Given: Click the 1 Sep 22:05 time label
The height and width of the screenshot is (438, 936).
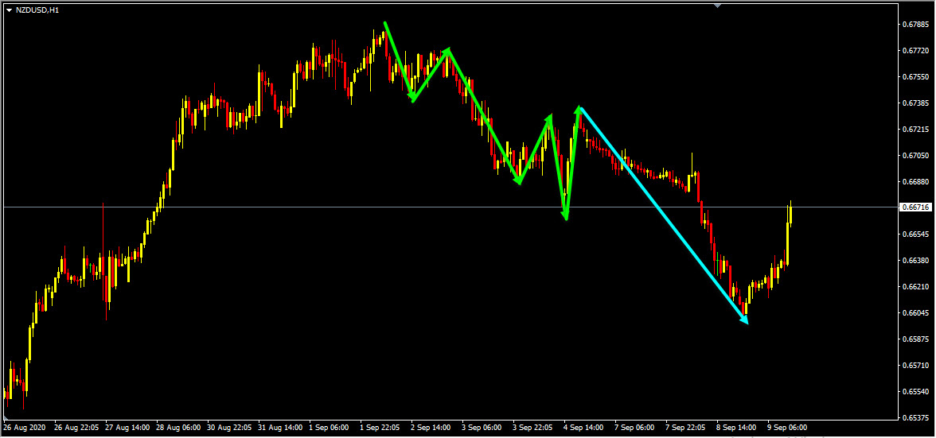Looking at the screenshot, I should (380, 428).
